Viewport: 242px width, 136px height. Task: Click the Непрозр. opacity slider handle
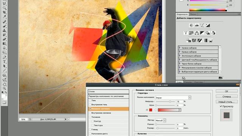pyautogui.click(x=170, y=102)
